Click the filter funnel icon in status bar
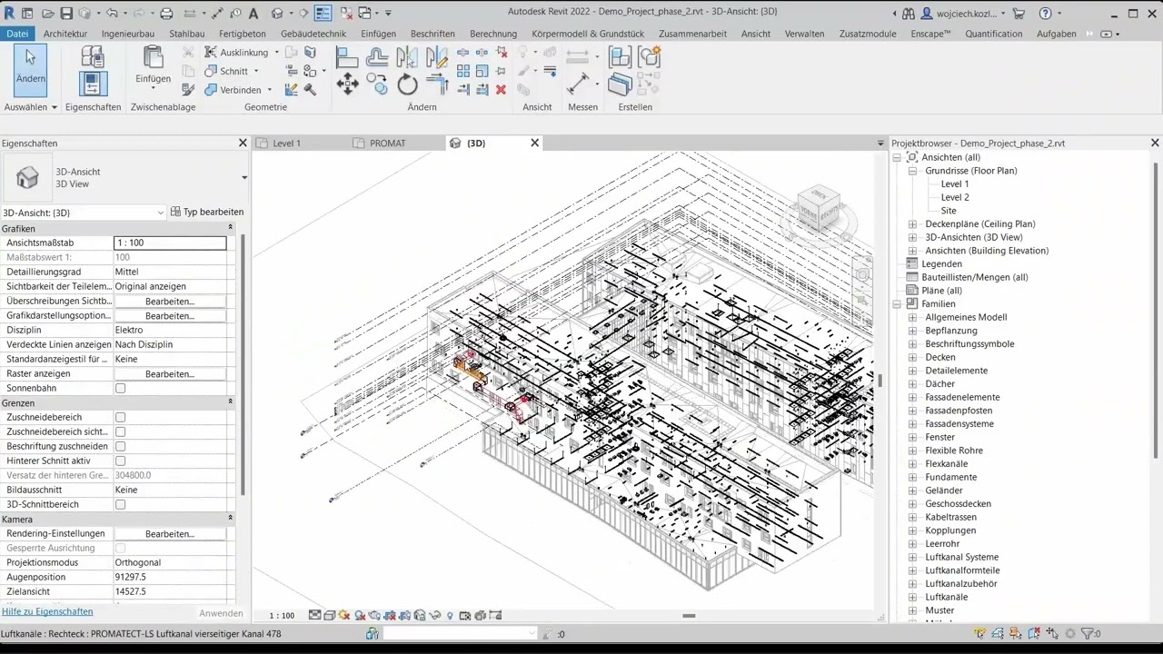This screenshot has height=654, width=1163. click(x=1088, y=633)
